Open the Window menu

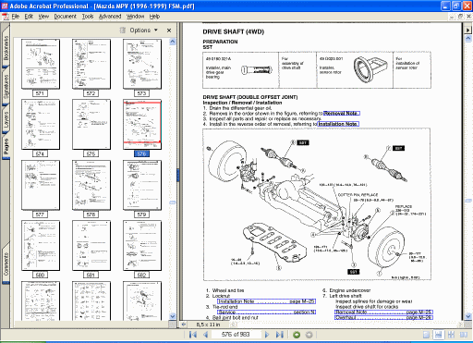[x=135, y=17]
